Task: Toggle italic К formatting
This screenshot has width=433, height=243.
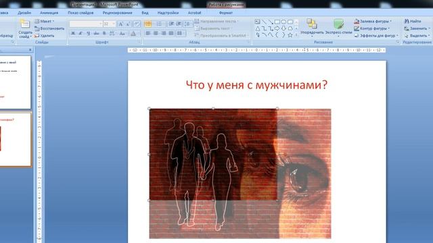Action: [x=81, y=33]
